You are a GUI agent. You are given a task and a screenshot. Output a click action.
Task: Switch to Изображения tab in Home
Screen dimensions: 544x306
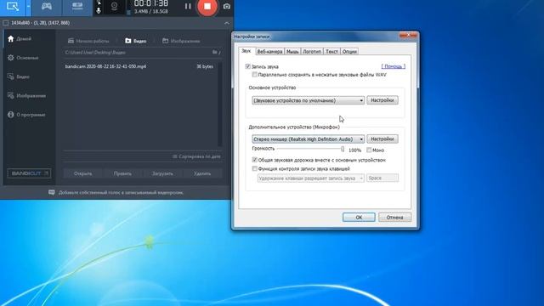coord(181,41)
